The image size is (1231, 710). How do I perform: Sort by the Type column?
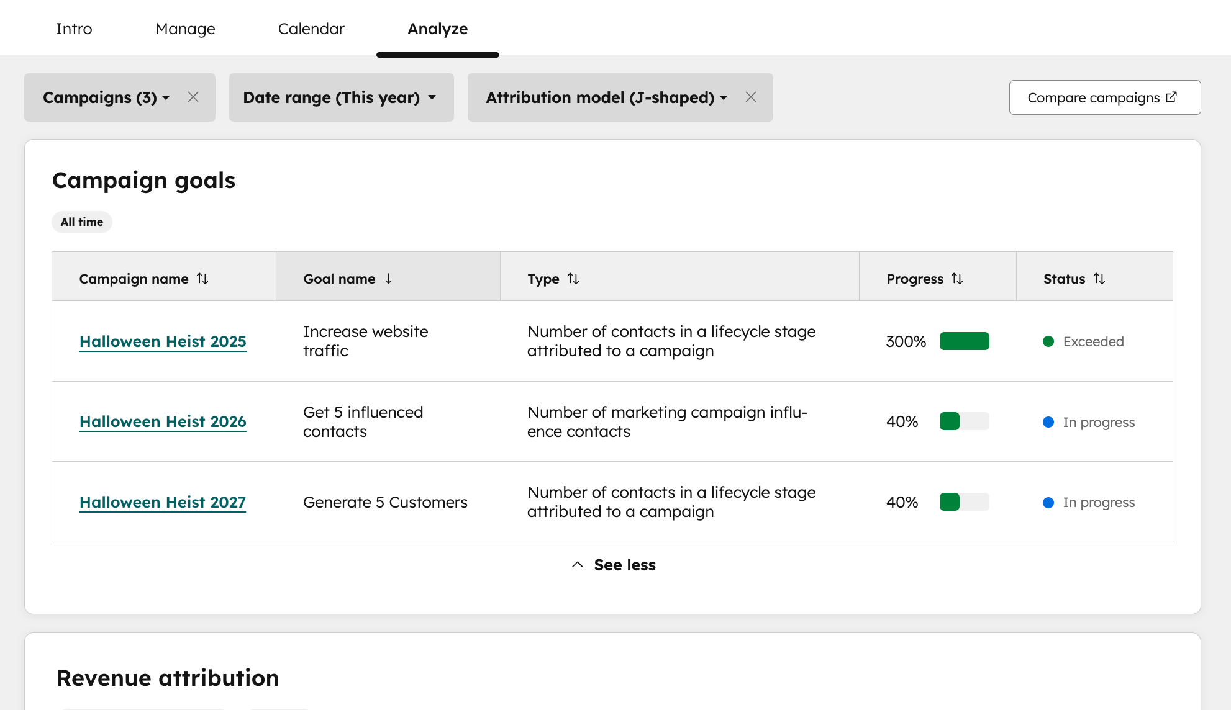573,279
